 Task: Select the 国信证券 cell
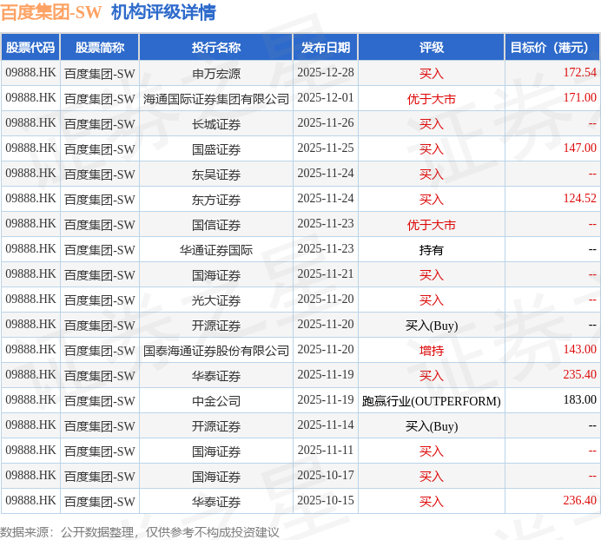tap(216, 225)
